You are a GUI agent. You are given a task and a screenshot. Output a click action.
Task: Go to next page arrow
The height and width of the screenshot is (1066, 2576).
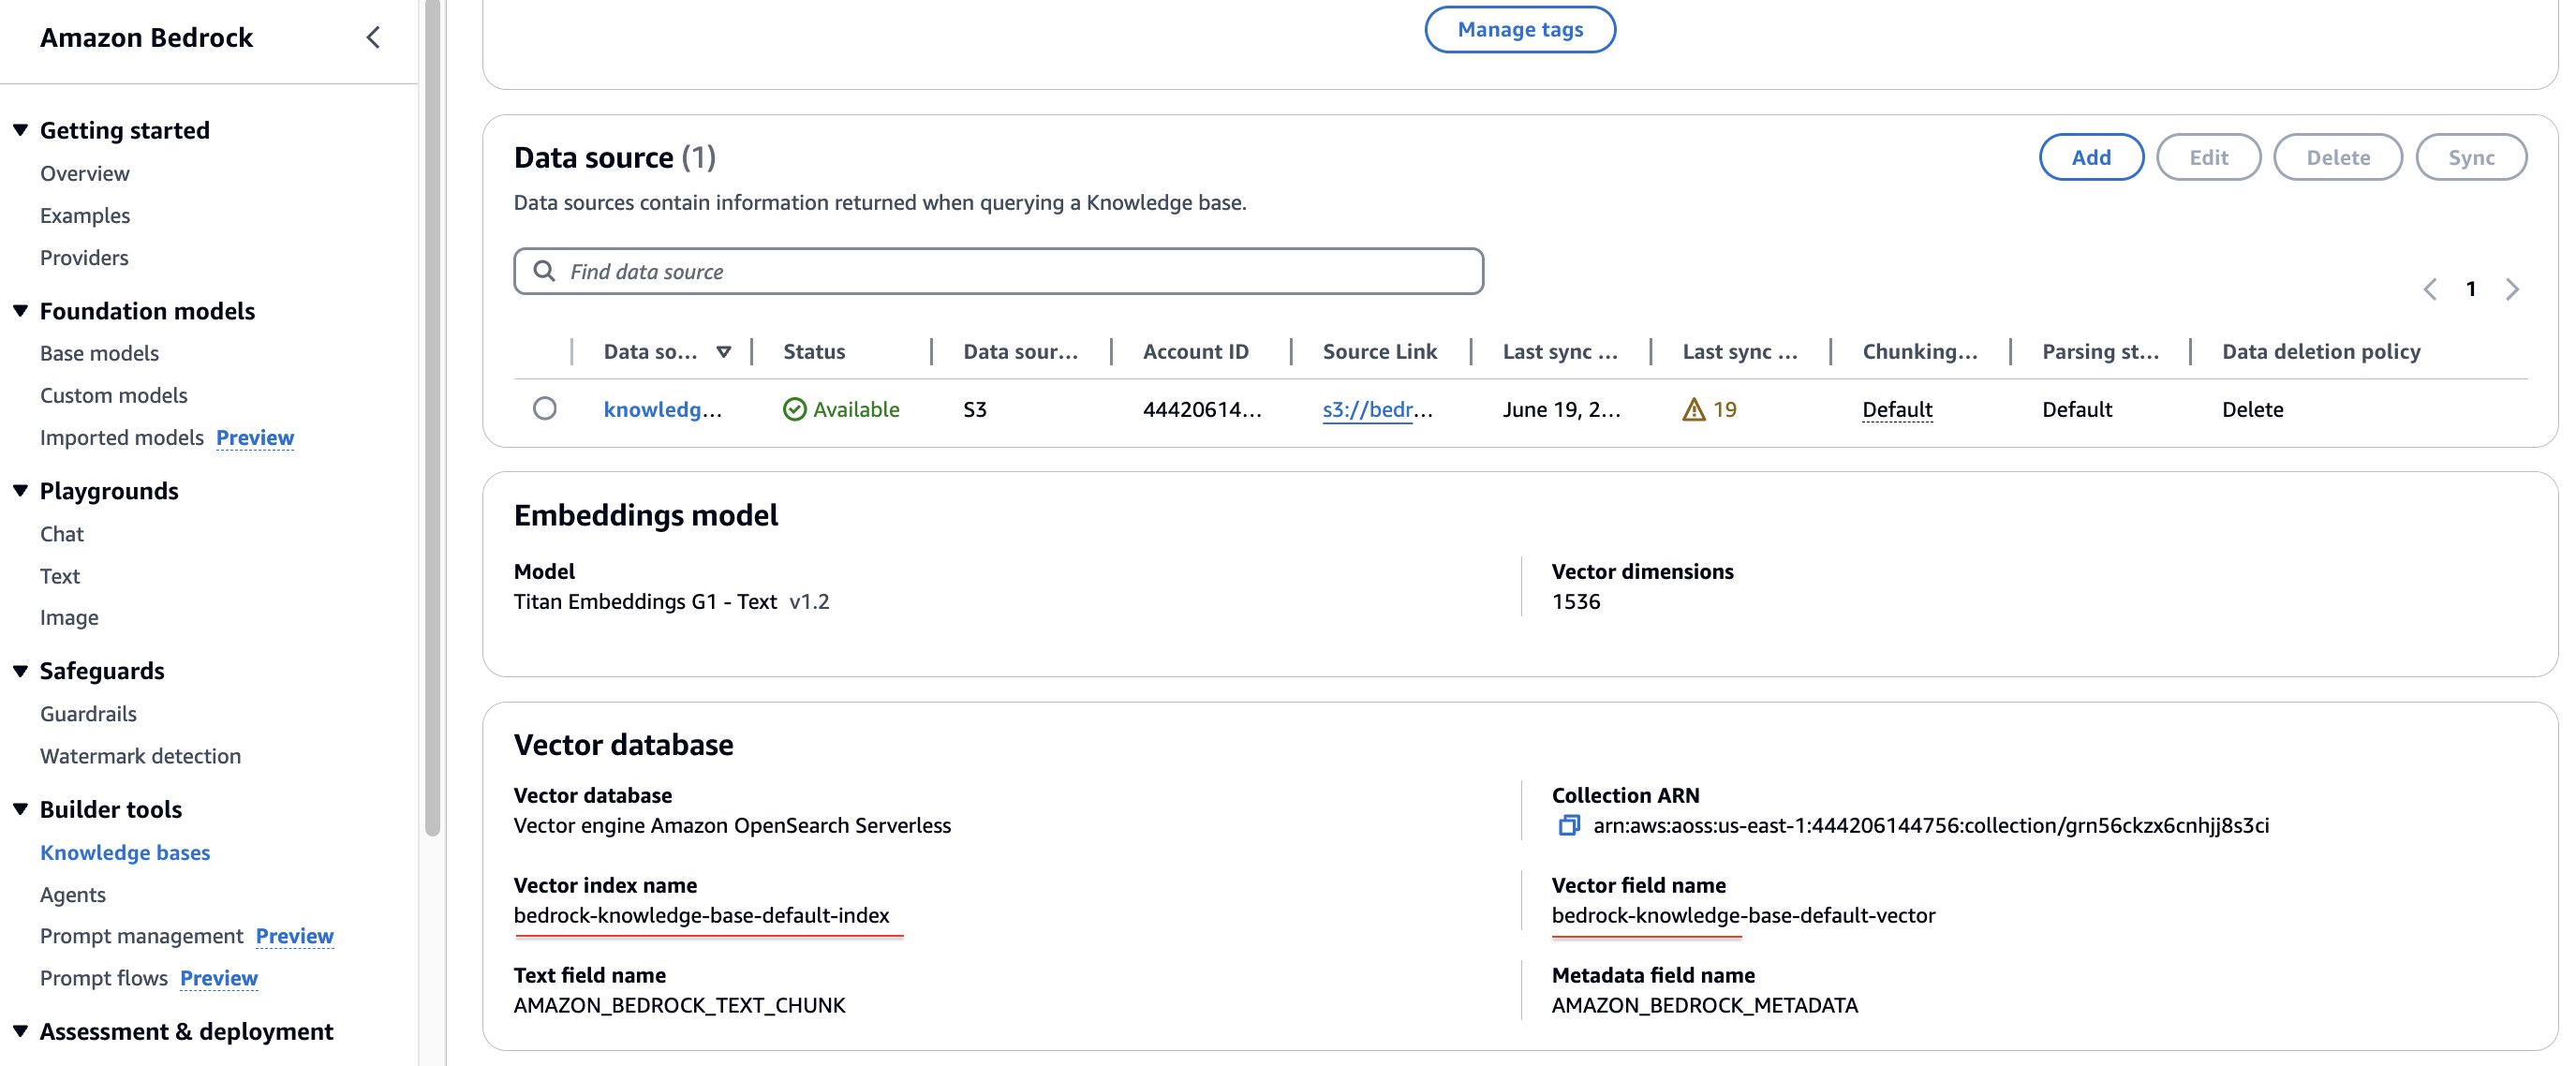pyautogui.click(x=2512, y=289)
